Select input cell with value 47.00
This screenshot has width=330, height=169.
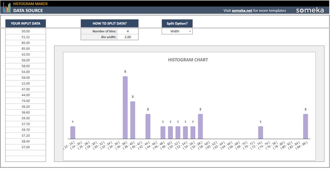tap(25, 89)
